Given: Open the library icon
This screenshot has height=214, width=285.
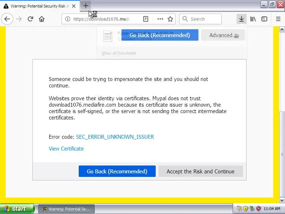Looking at the screenshot, I should (253, 19).
